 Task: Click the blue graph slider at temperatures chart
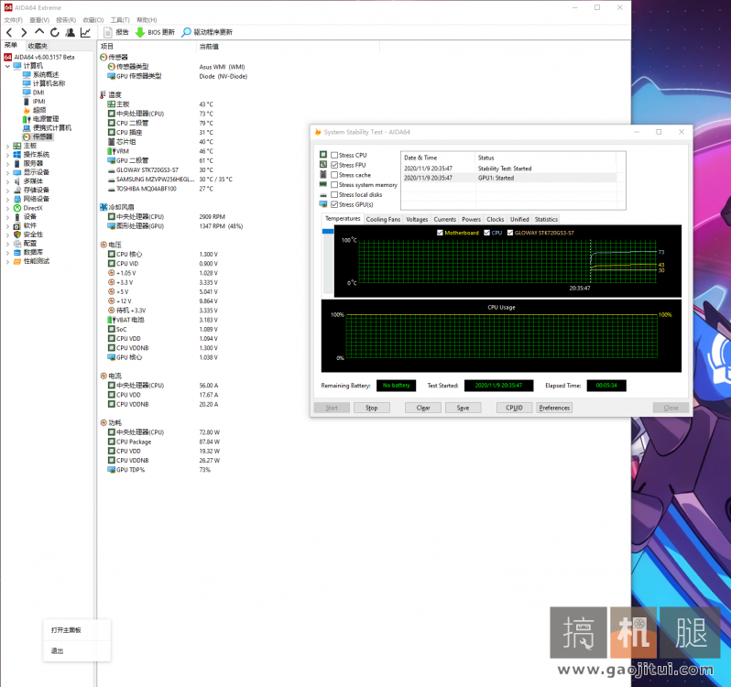coord(328,231)
